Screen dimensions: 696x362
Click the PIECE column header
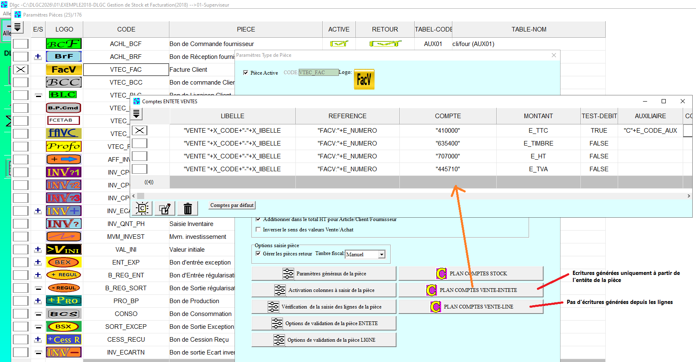tap(246, 29)
